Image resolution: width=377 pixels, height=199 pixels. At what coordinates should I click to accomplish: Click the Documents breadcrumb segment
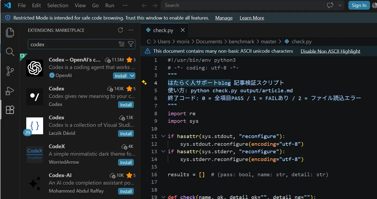(x=209, y=41)
